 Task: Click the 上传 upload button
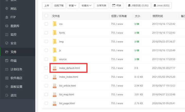pos(47,6)
